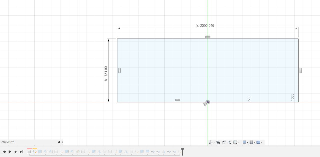Click the sketch origin point
Viewport: 320px width, 157px height.
click(208, 102)
